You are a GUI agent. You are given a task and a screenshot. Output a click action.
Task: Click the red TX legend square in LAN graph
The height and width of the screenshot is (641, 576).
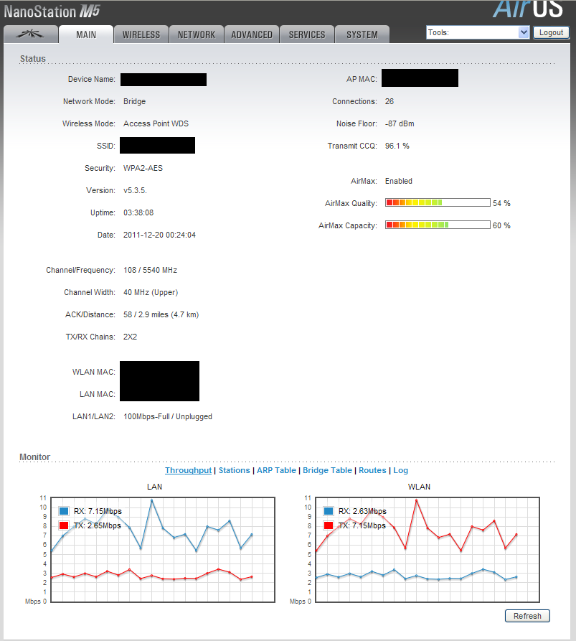click(65, 525)
